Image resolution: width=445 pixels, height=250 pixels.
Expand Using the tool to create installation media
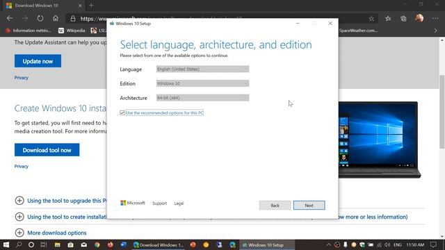(x=19, y=217)
